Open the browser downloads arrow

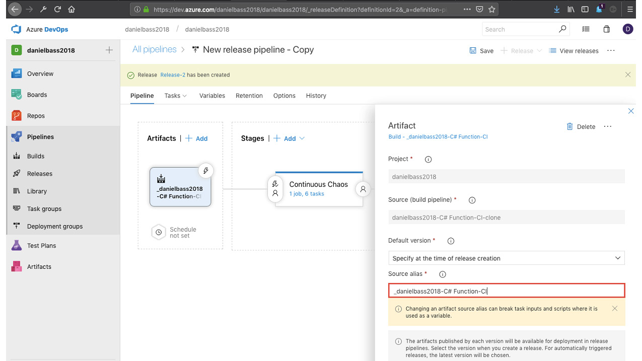556,9
